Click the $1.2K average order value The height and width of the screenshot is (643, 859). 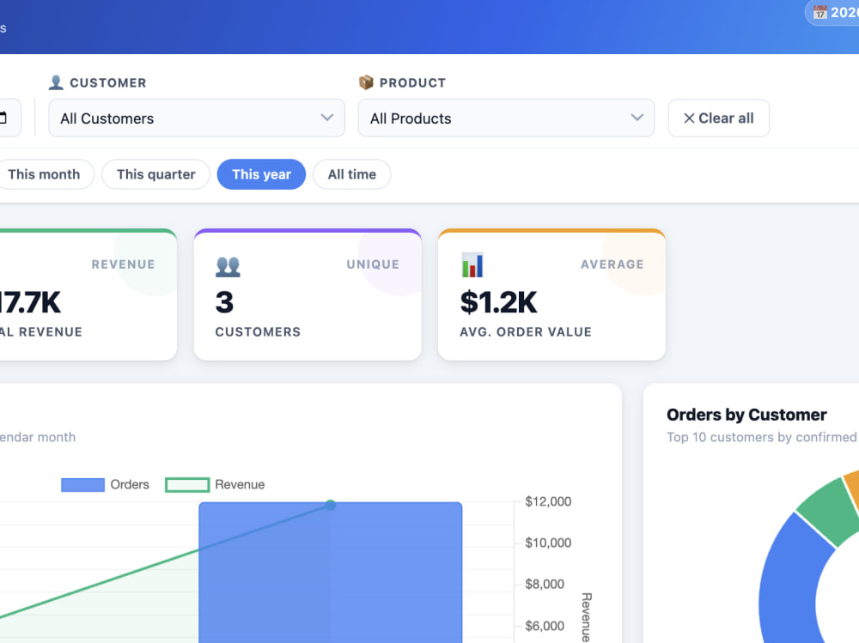tap(498, 302)
